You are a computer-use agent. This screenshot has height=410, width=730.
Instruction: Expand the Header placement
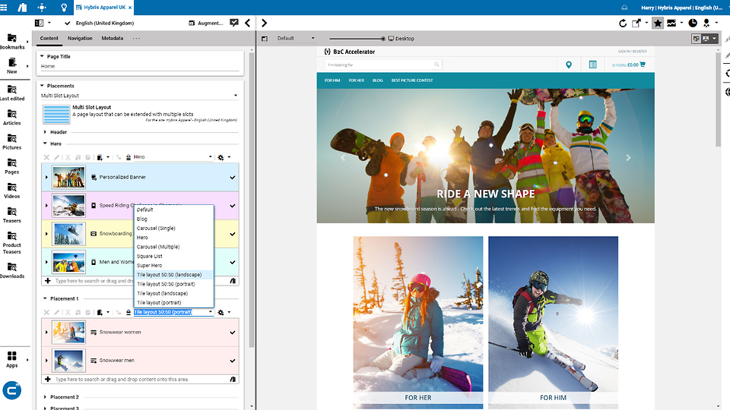(x=45, y=132)
